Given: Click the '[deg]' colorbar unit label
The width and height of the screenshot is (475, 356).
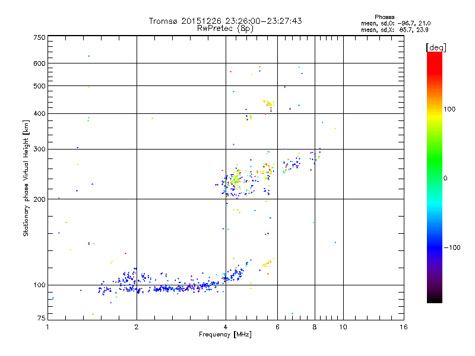Looking at the screenshot, I should click(x=436, y=47).
